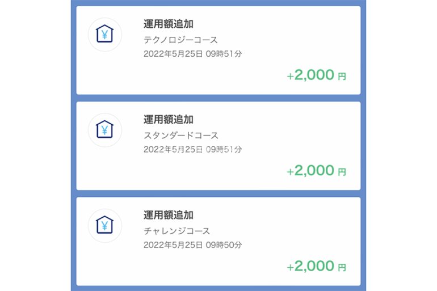The height and width of the screenshot is (291, 437).
Task: Click the +2,000 amount in チャレンジコース card
Action: coord(310,265)
